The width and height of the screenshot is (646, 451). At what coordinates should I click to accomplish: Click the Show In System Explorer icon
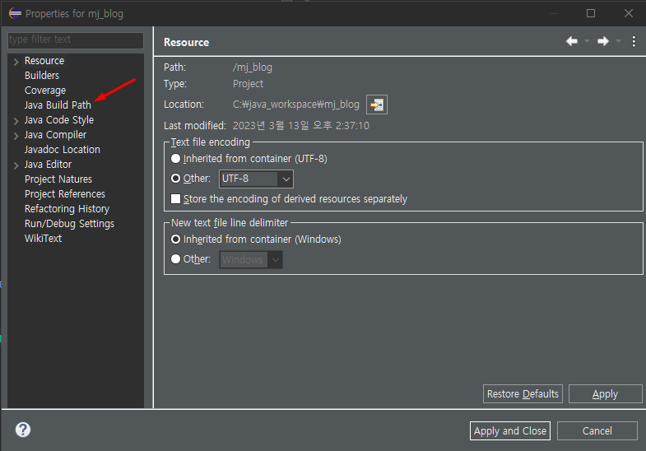[x=377, y=105]
